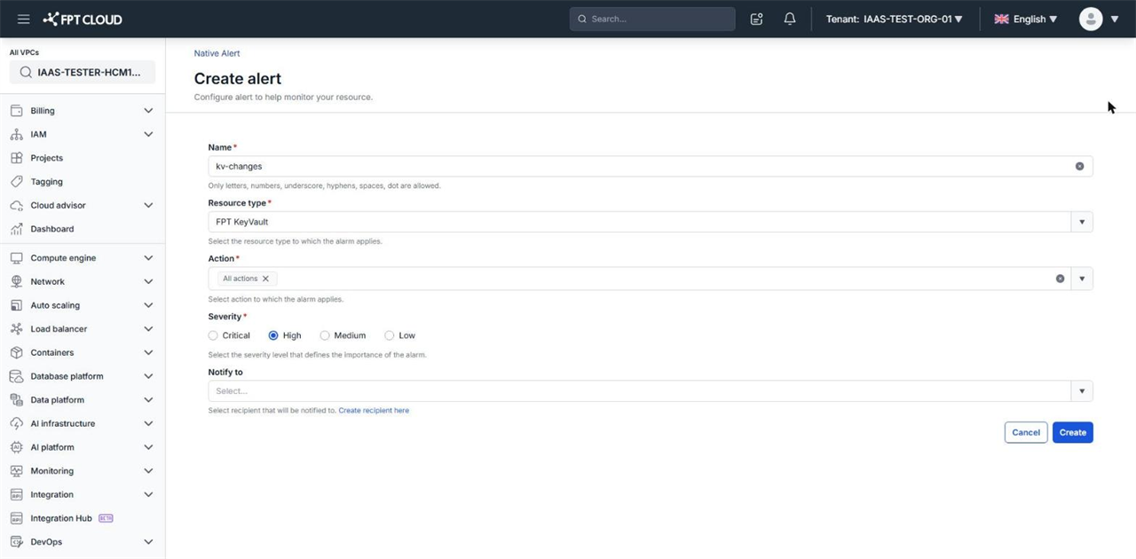Open the notifications bell icon
Image resolution: width=1136 pixels, height=559 pixels.
click(x=790, y=19)
